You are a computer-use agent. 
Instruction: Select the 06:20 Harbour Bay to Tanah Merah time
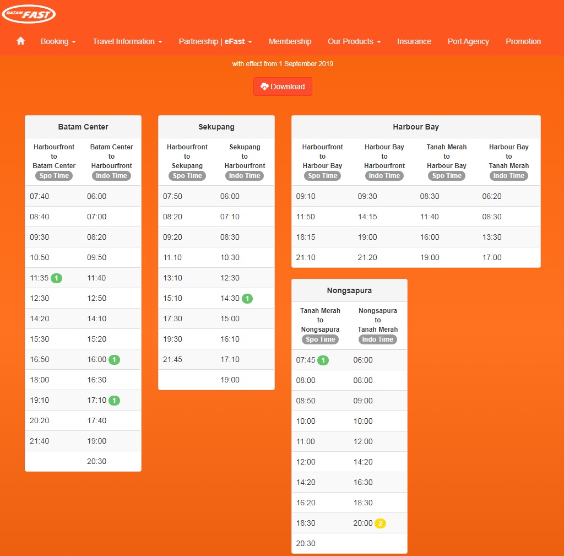492,197
